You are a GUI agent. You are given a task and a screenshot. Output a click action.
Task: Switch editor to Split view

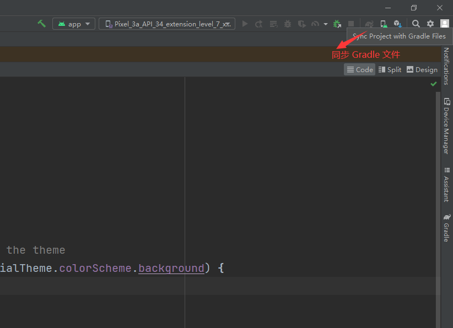click(390, 69)
